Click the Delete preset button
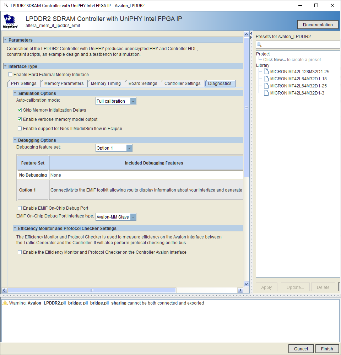341x355 pixels. coord(323,287)
